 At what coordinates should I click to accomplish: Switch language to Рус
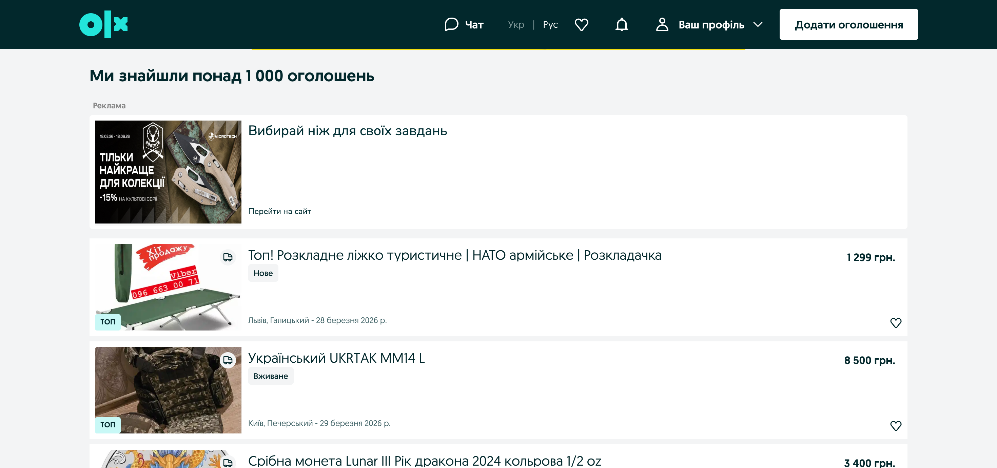(550, 24)
